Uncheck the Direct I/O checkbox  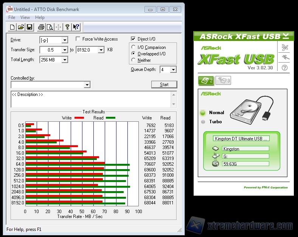[133, 39]
